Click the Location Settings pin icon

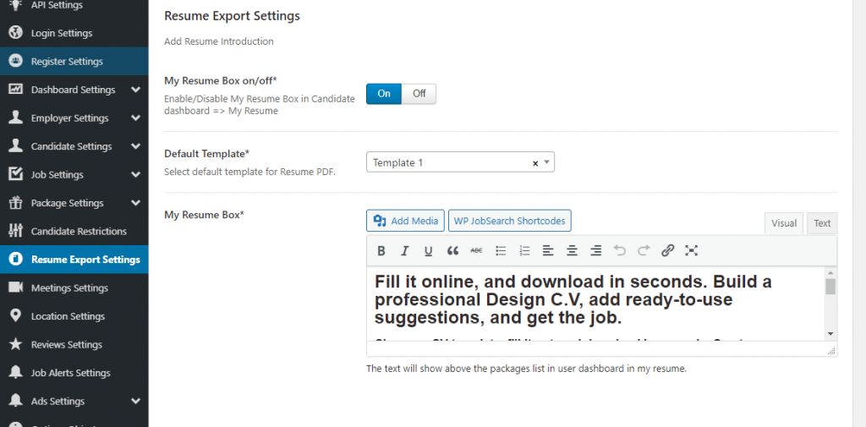(x=15, y=316)
